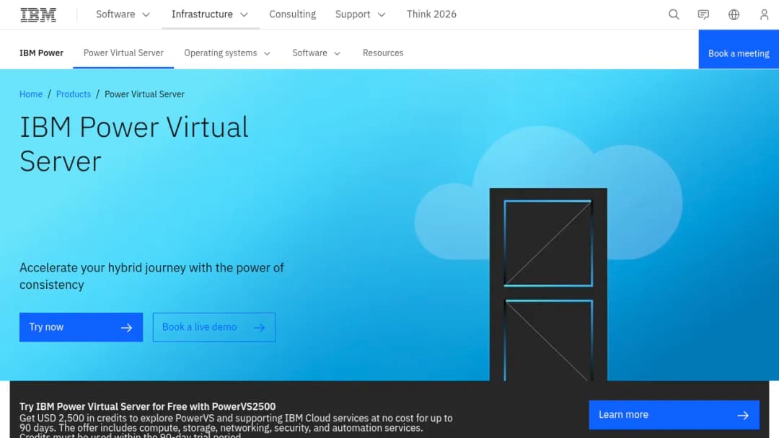Click the Book a meeting button
The width and height of the screenshot is (779, 438).
[739, 49]
